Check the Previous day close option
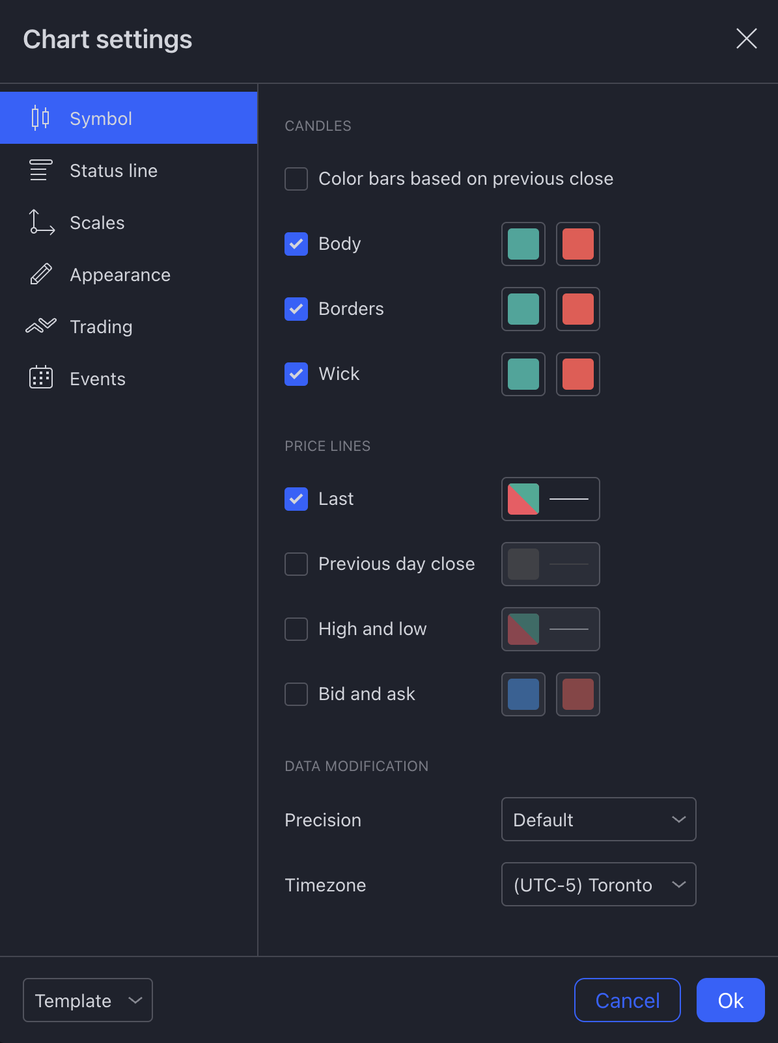Viewport: 778px width, 1043px height. (296, 564)
